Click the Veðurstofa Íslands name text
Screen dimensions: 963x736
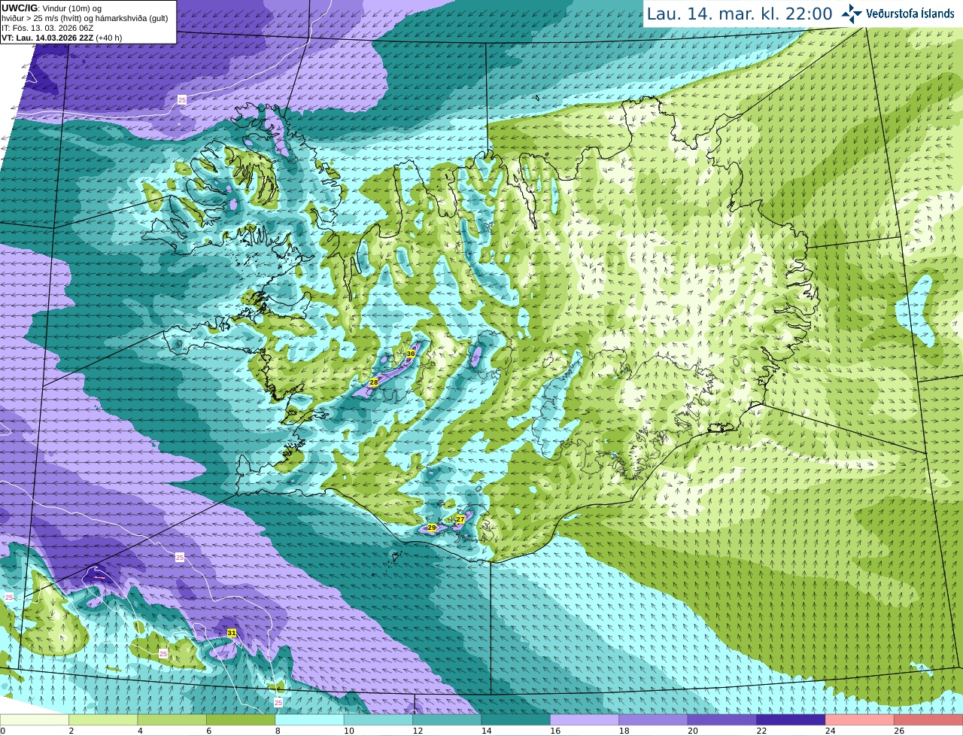(x=910, y=13)
